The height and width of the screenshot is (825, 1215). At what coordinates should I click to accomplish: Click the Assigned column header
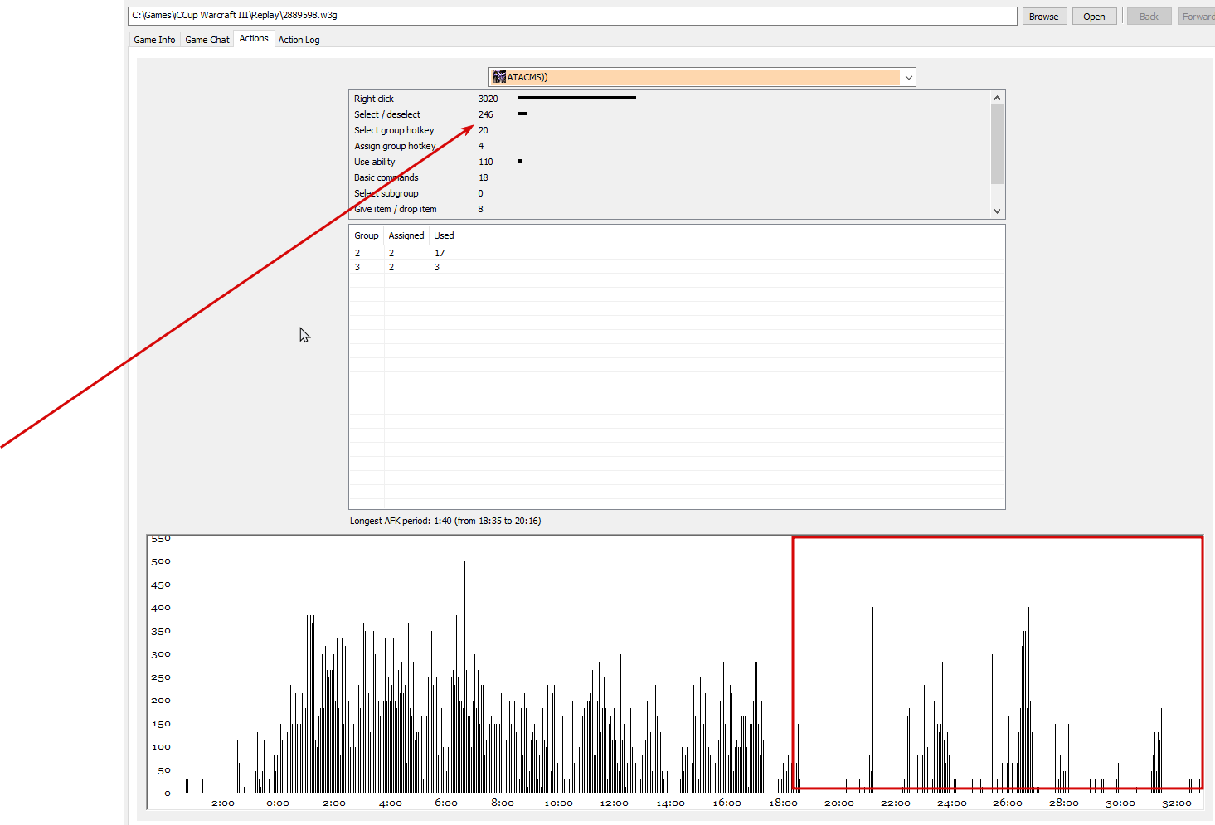tap(406, 235)
